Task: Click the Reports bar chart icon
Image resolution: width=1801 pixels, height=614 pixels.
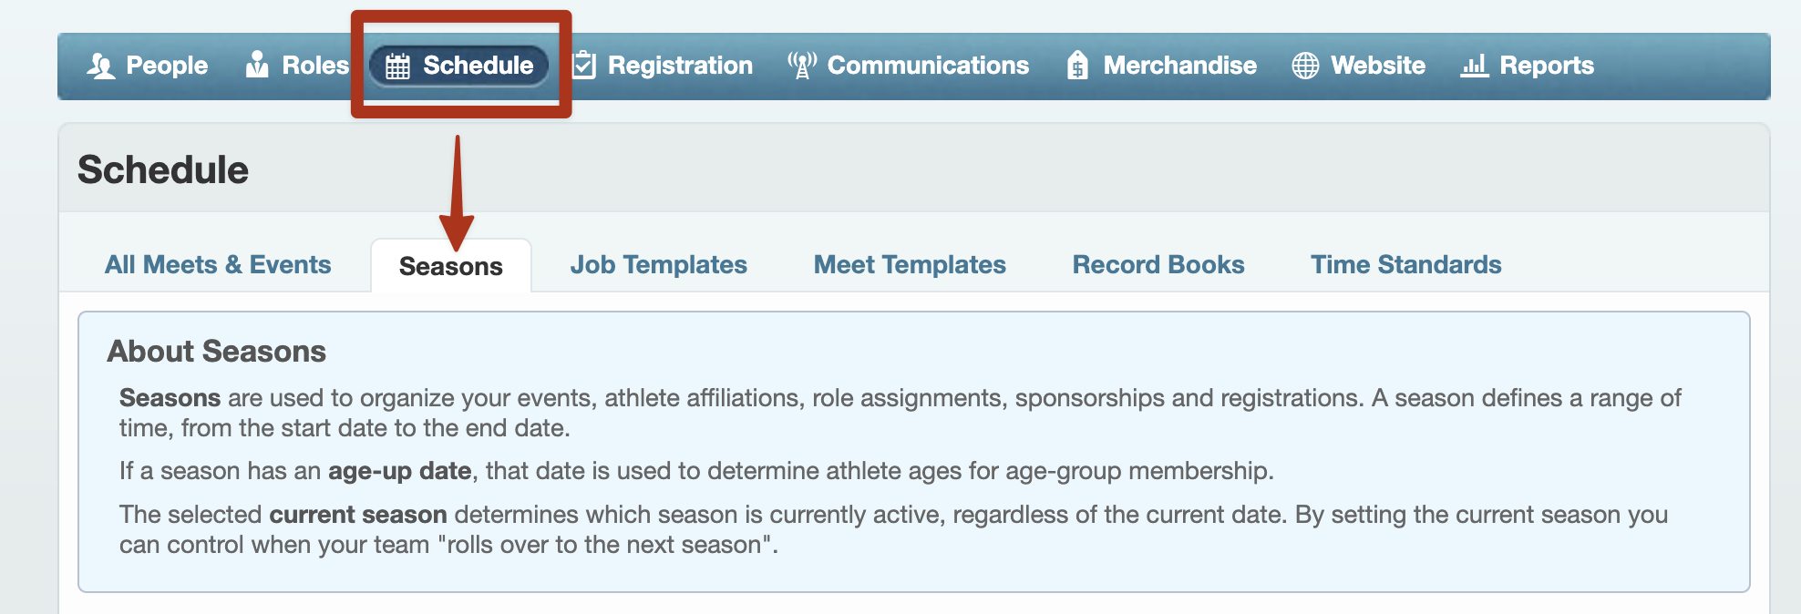Action: coord(1474,65)
